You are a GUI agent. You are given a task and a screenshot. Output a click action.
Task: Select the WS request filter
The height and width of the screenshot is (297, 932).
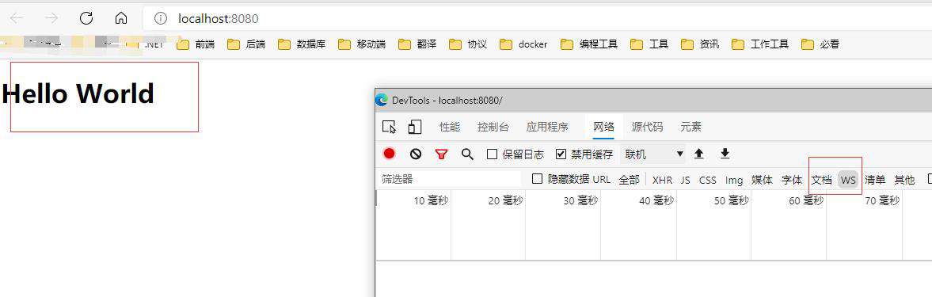pyautogui.click(x=848, y=180)
